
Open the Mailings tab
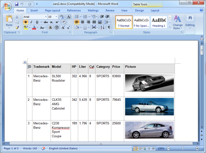point(93,11)
